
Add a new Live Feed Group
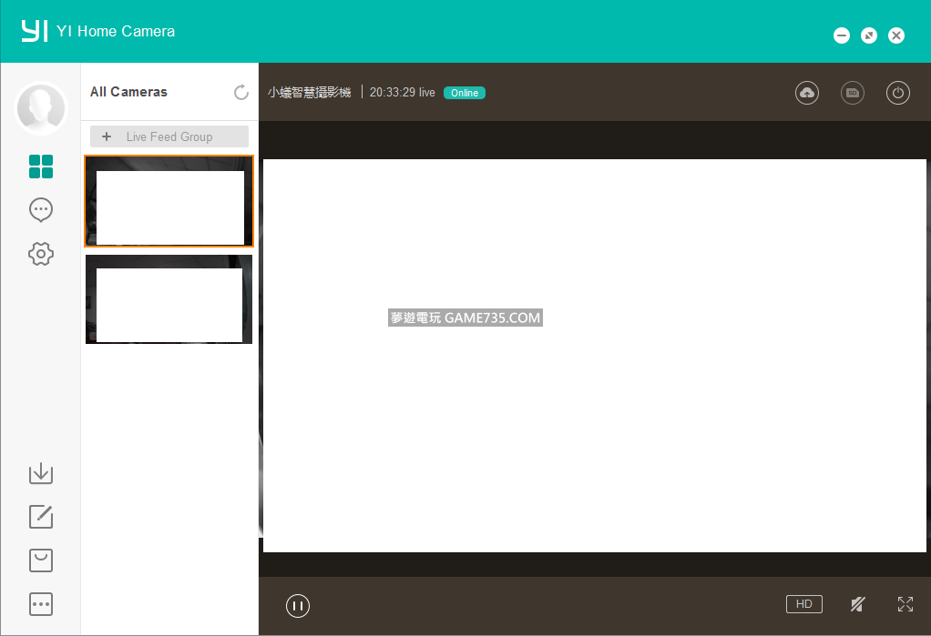[169, 136]
